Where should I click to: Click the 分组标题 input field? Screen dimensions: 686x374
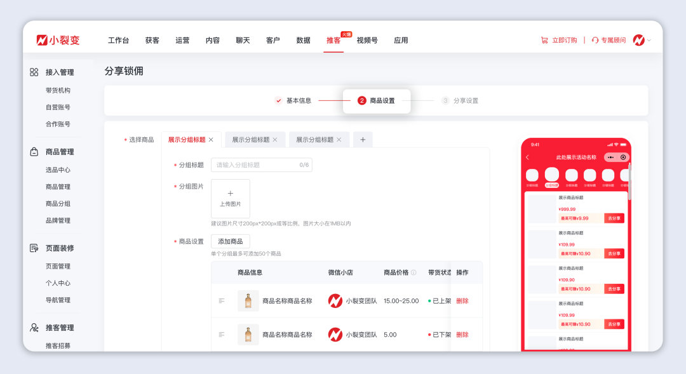pos(261,164)
